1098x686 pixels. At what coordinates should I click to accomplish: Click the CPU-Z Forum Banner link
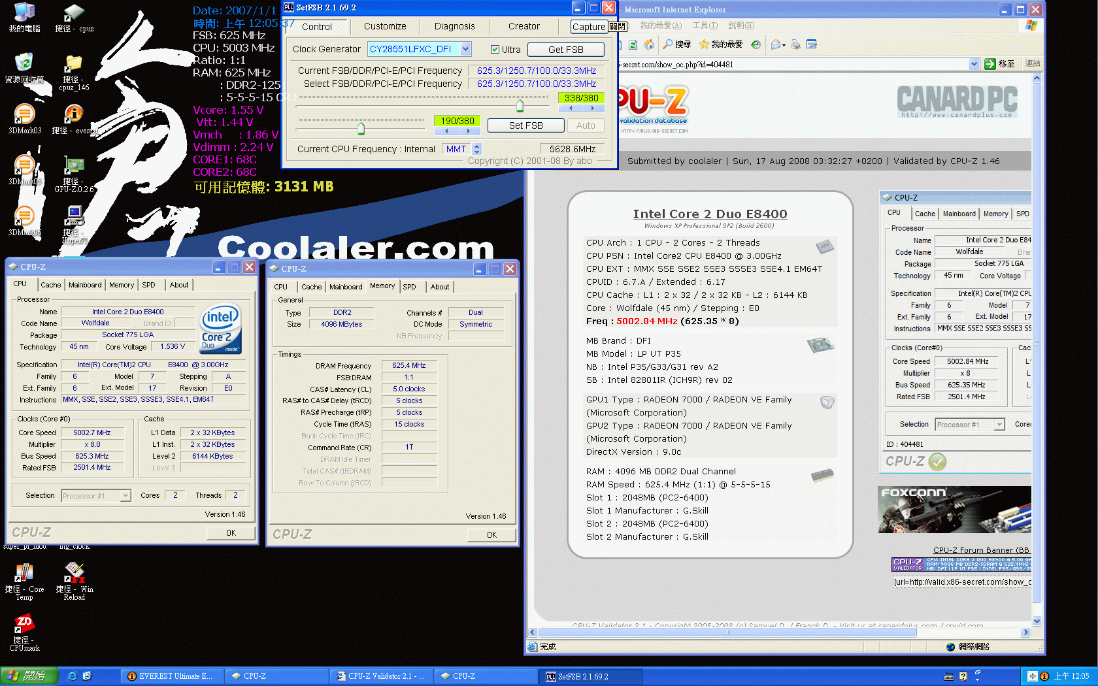pyautogui.click(x=982, y=550)
